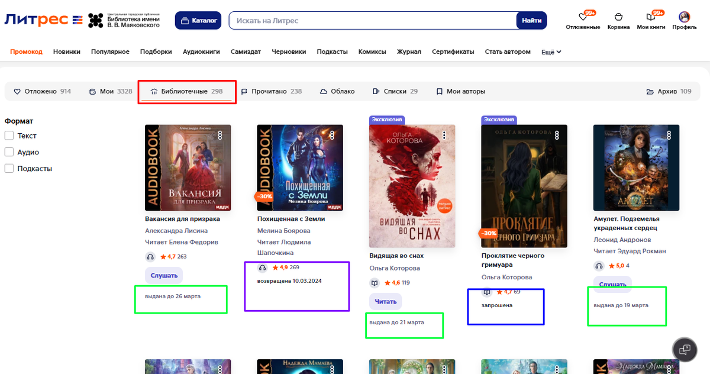Screen dimensions: 710x374
Task: Focus the Искать на Литрес search field
Action: tap(373, 21)
